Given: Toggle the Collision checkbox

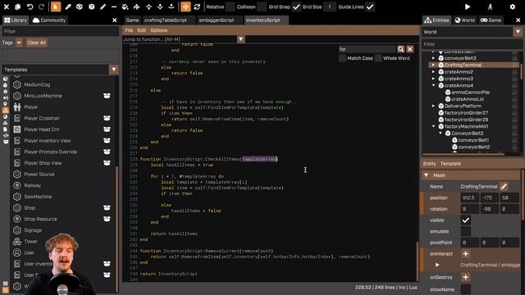Looking at the screenshot, I should (262, 7).
